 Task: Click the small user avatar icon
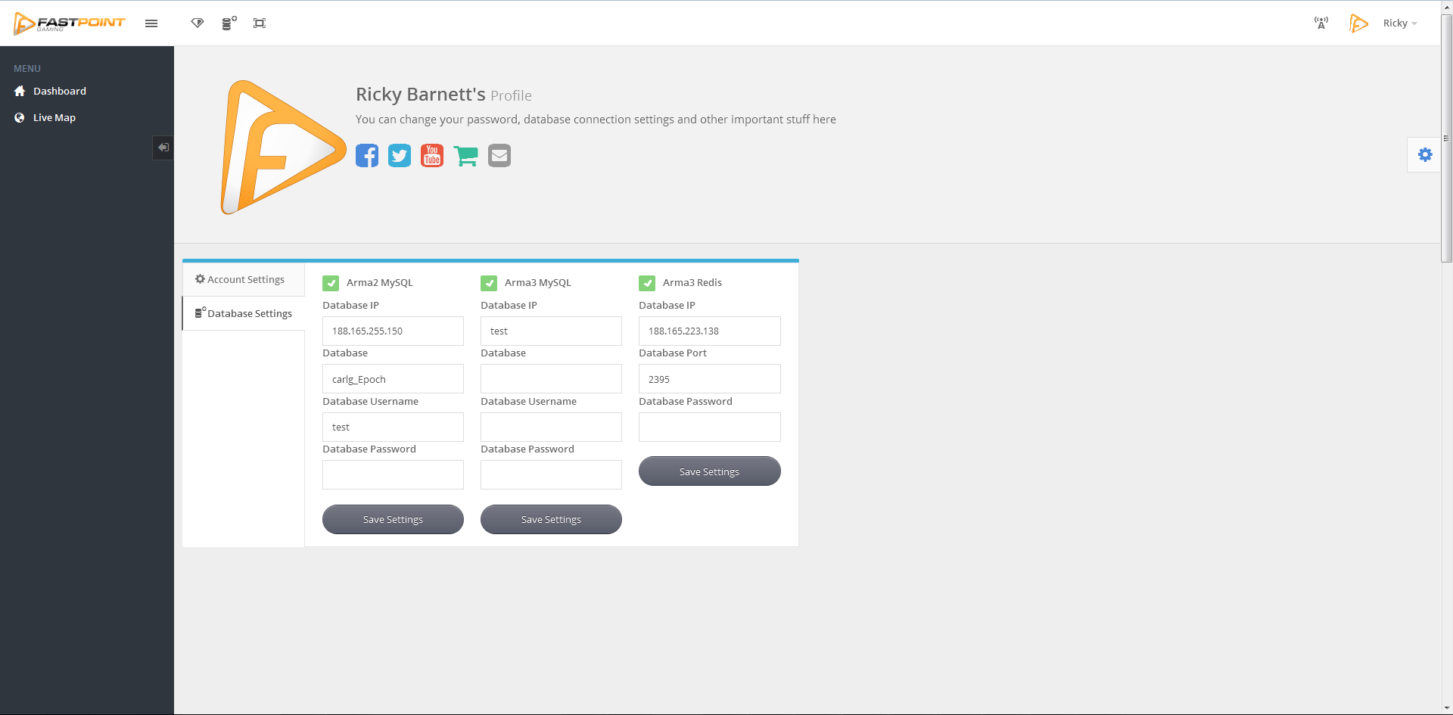1358,23
